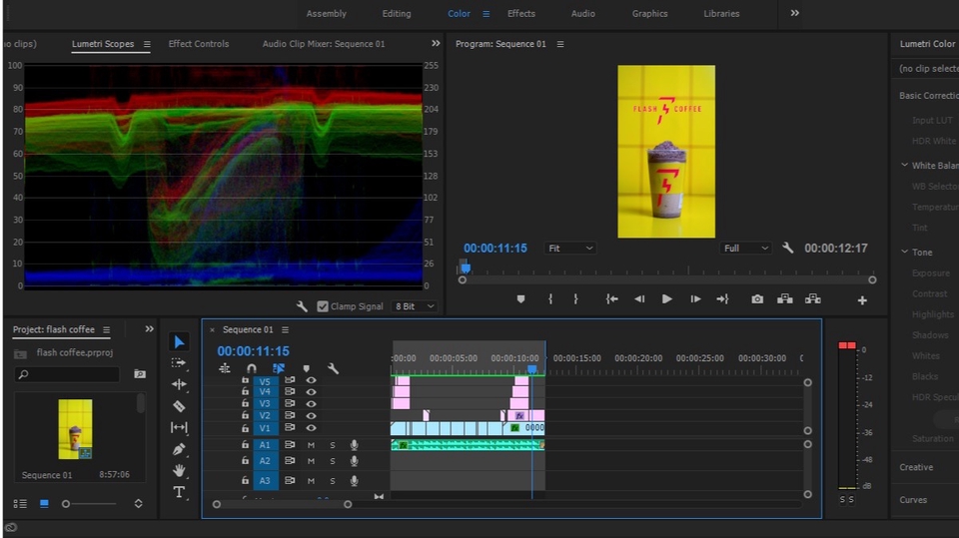Expand the Creative section in Lumetri Color

916,467
